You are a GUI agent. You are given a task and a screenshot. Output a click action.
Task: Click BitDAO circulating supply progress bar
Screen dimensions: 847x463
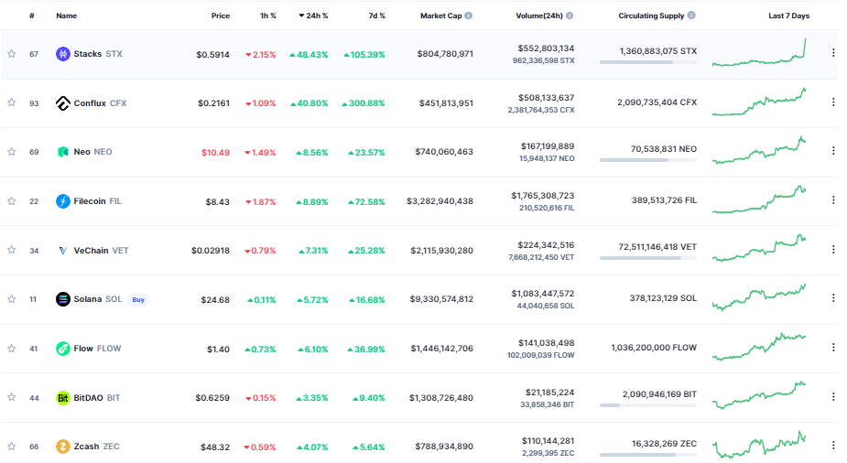pos(648,405)
